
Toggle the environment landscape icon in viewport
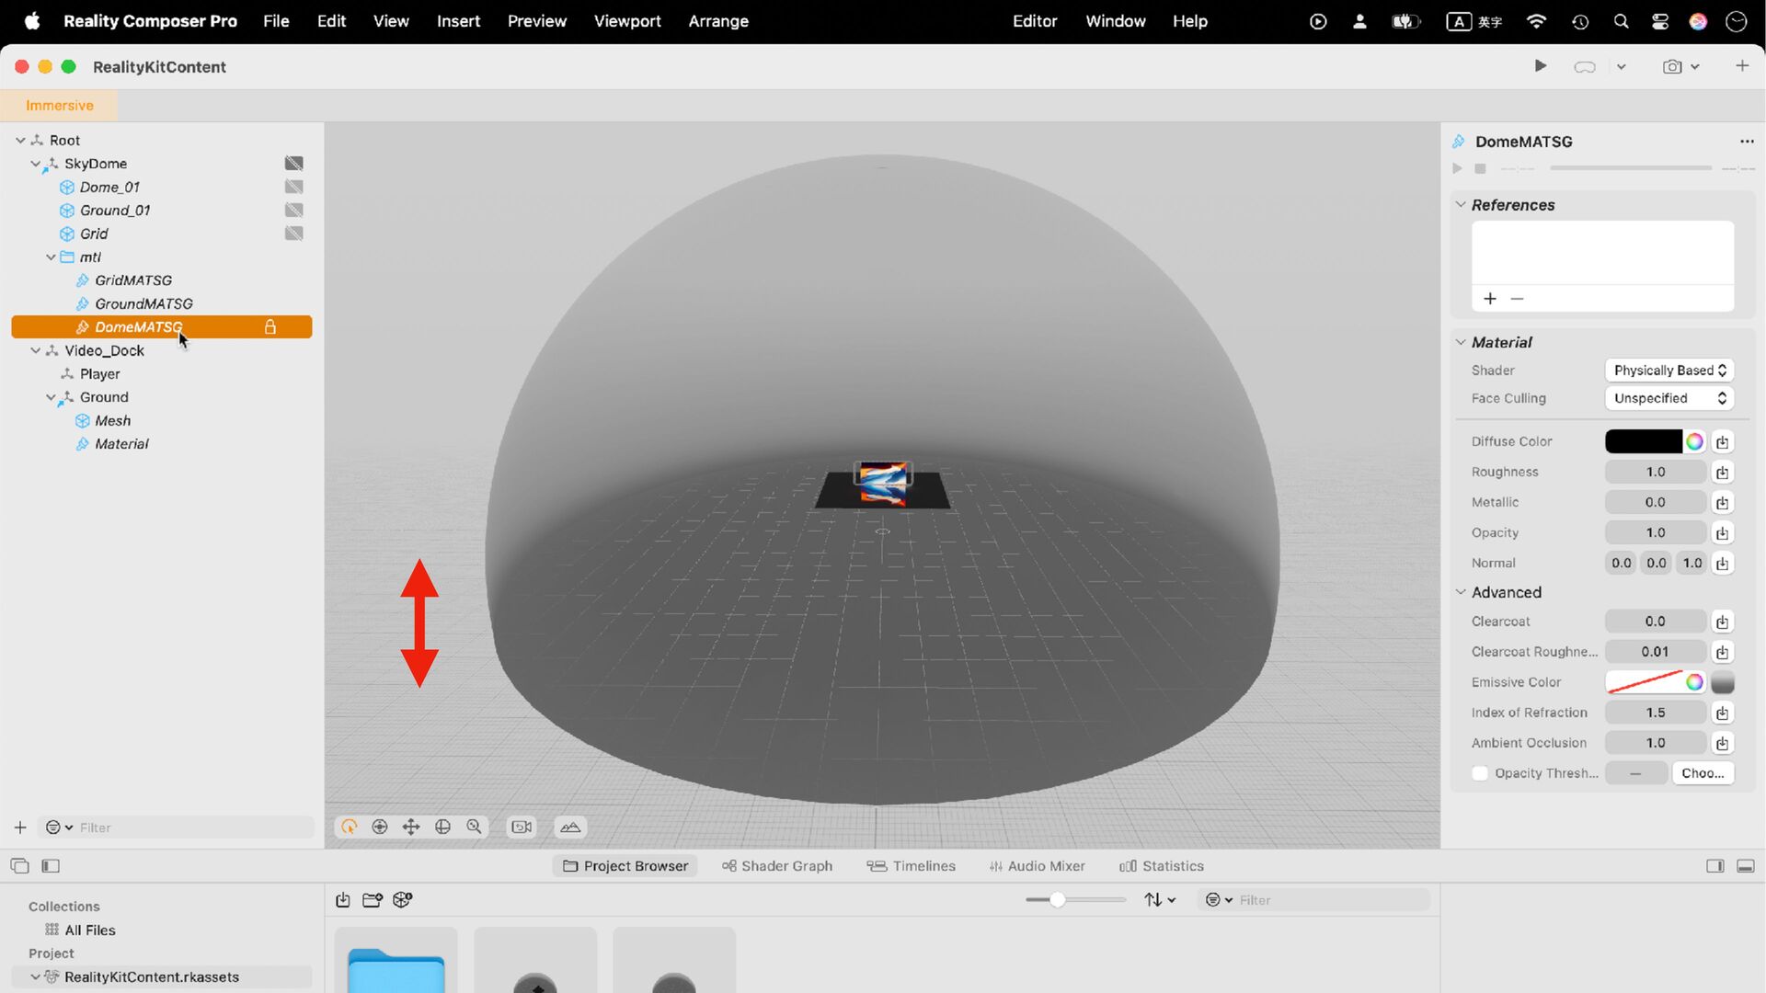[570, 827]
